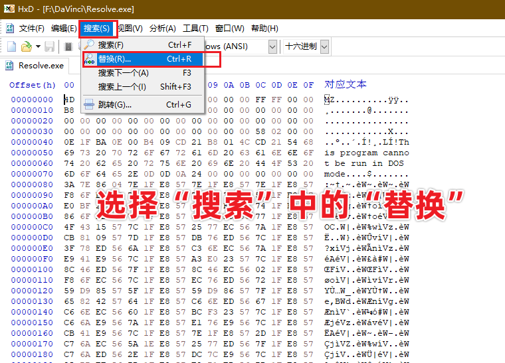Click byte BC in row 00000140
The image size is (505, 363).
197,312
